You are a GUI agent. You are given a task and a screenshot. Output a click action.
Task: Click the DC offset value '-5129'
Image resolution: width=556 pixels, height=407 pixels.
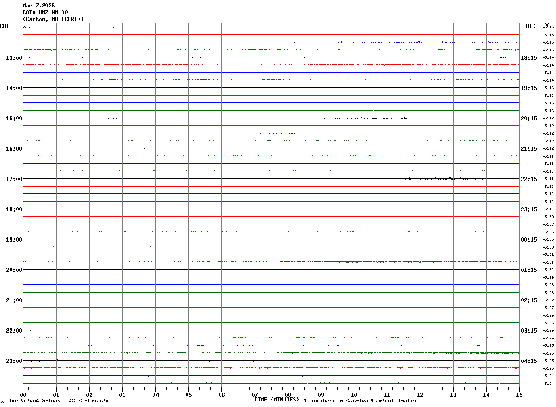548,277
